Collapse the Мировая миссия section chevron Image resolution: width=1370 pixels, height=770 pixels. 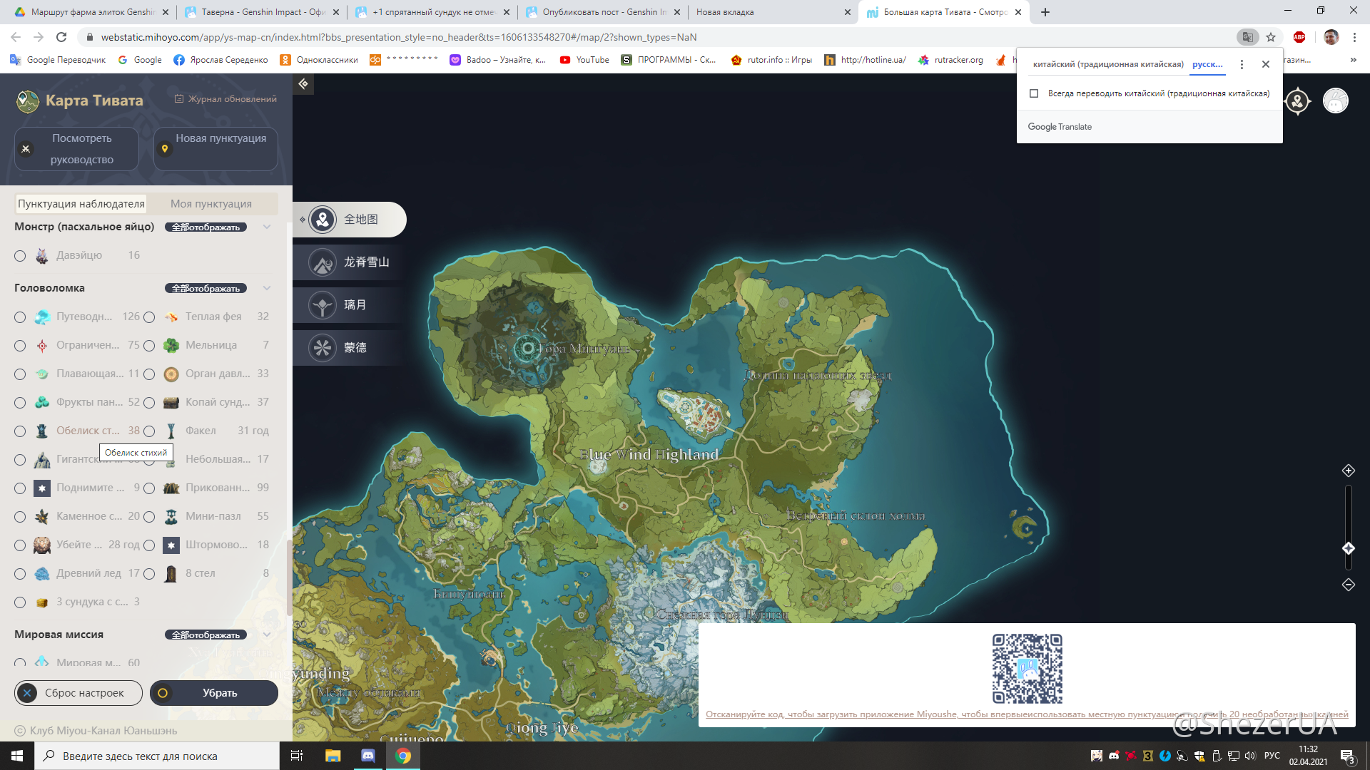coord(267,635)
